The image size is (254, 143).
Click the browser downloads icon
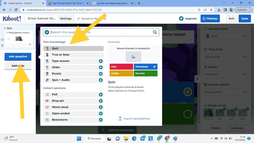click(x=219, y=10)
